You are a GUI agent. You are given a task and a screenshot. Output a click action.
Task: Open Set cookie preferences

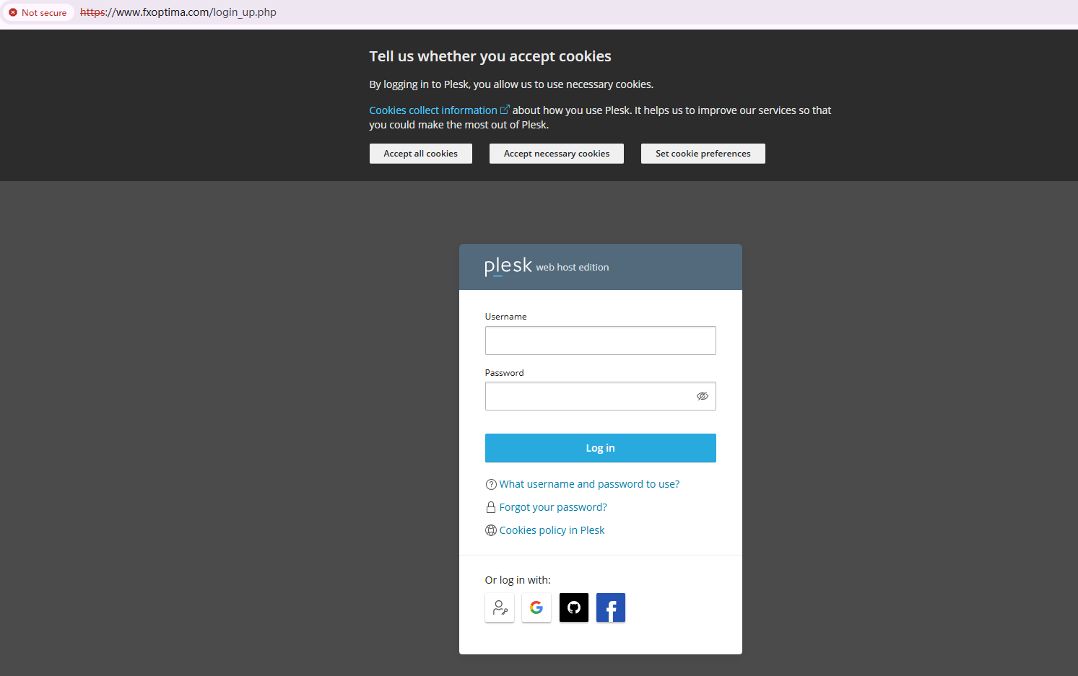click(703, 154)
